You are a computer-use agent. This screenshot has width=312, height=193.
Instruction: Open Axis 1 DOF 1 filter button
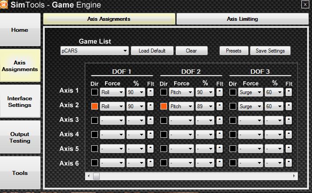tap(150, 92)
